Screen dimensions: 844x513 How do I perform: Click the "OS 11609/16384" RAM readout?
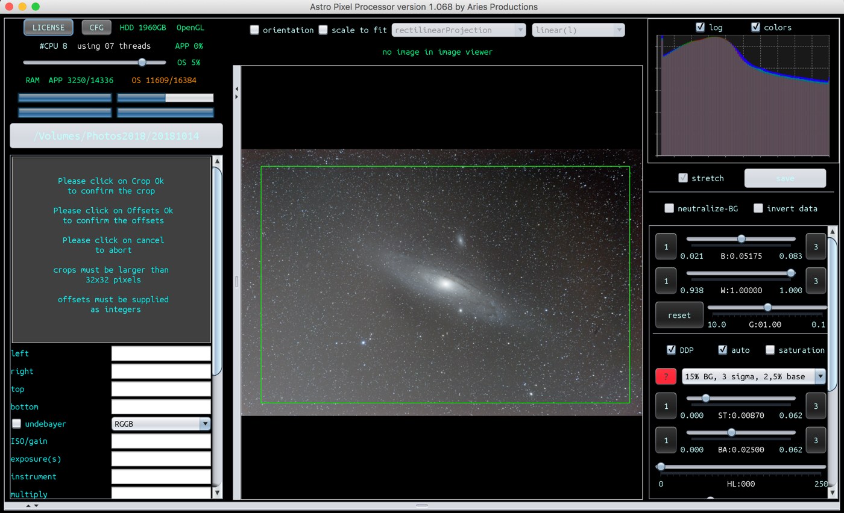click(164, 80)
